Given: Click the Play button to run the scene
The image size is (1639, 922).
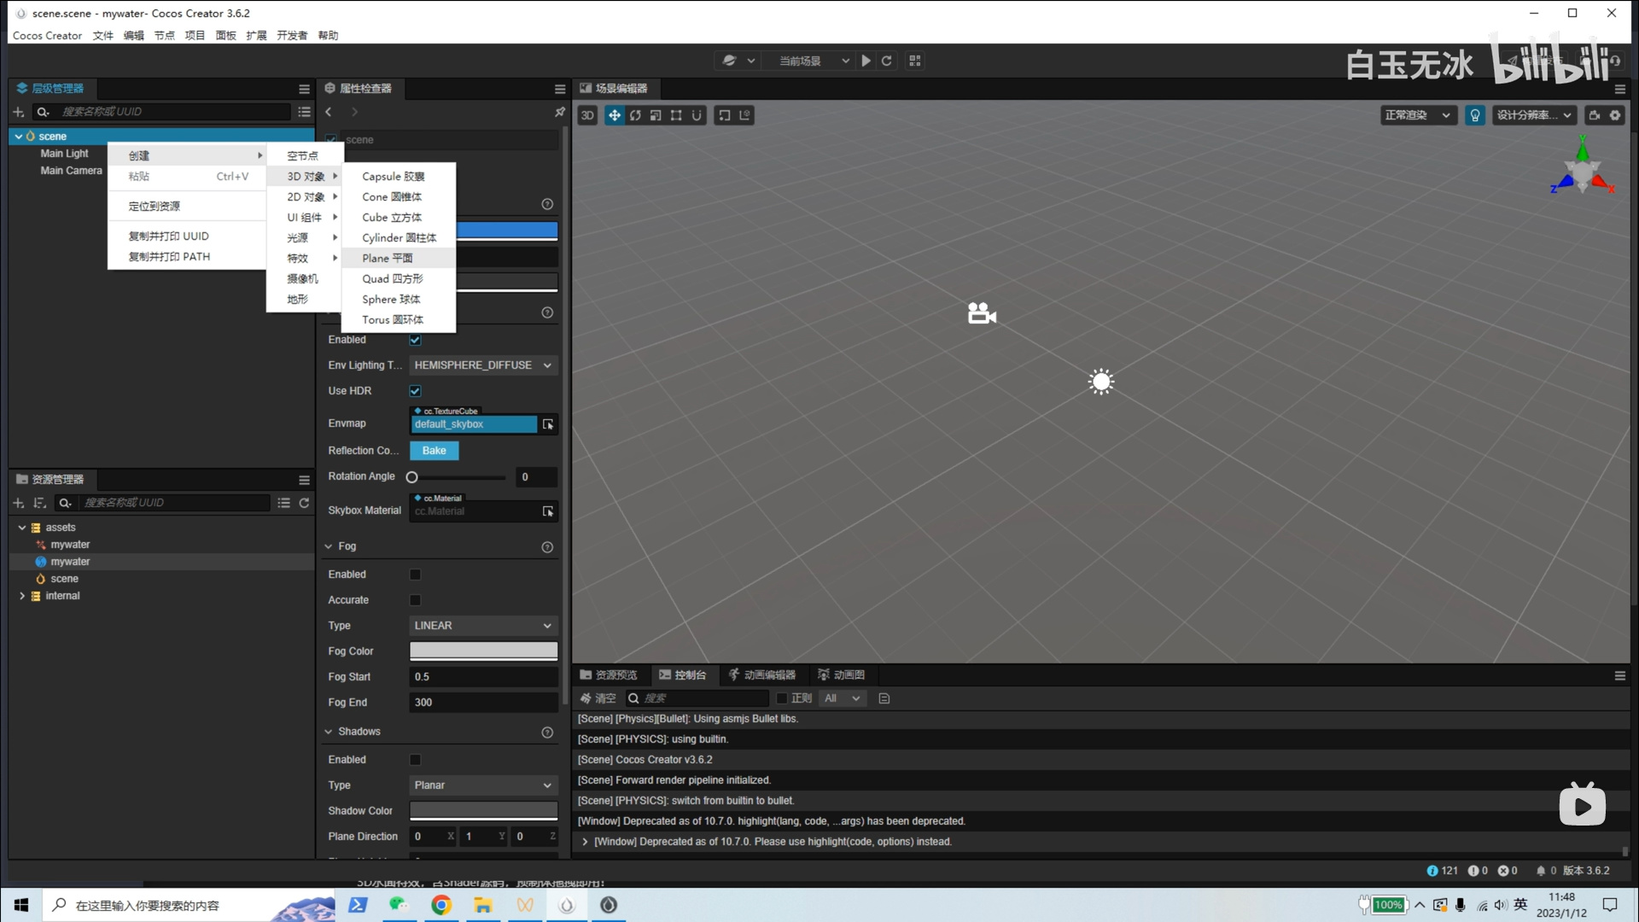Looking at the screenshot, I should 866,61.
